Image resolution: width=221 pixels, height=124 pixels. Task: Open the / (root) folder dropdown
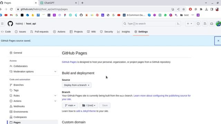tap(89, 105)
